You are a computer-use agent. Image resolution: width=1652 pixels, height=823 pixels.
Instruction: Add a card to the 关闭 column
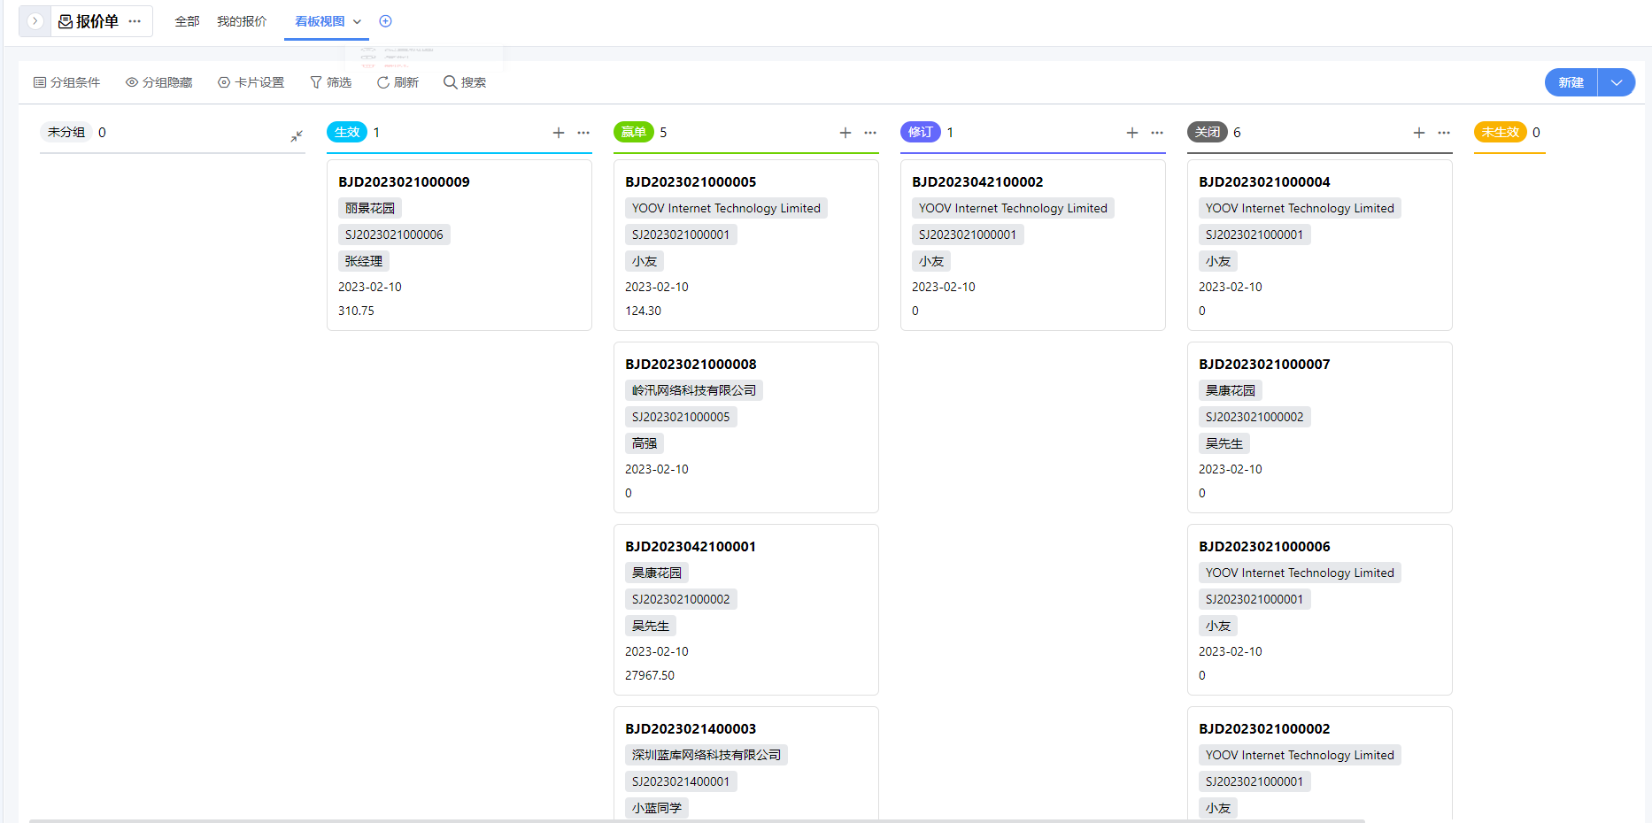tap(1419, 133)
